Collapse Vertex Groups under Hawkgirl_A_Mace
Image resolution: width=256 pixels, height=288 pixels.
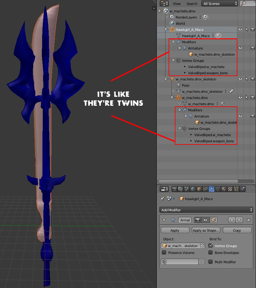coord(173,60)
